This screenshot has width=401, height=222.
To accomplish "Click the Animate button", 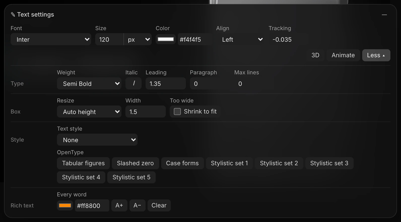I will [343, 55].
